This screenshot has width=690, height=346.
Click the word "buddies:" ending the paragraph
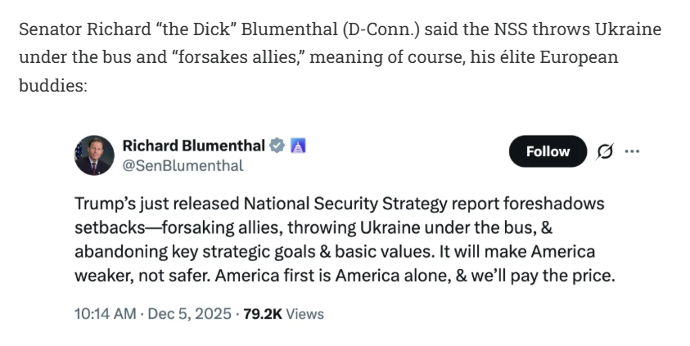52,84
